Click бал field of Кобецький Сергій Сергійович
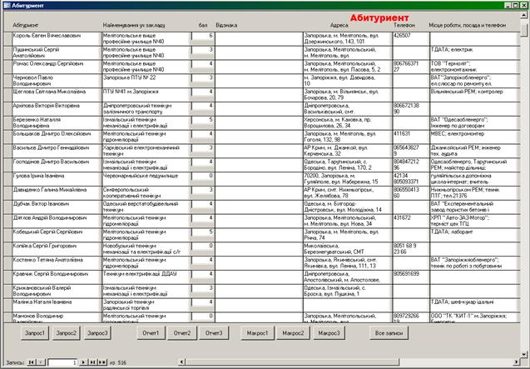 [x=203, y=232]
